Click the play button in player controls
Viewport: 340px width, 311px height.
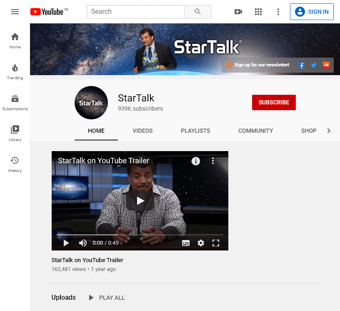coord(66,243)
